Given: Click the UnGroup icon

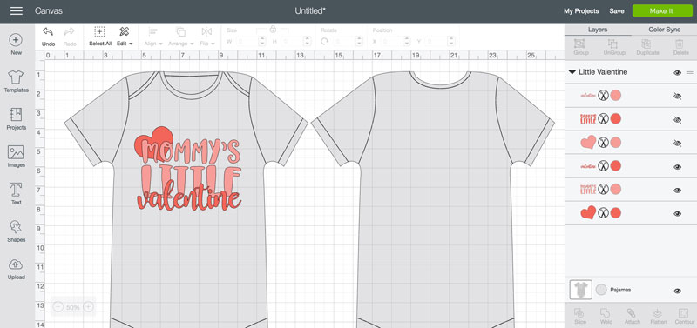Looking at the screenshot, I should [x=613, y=44].
